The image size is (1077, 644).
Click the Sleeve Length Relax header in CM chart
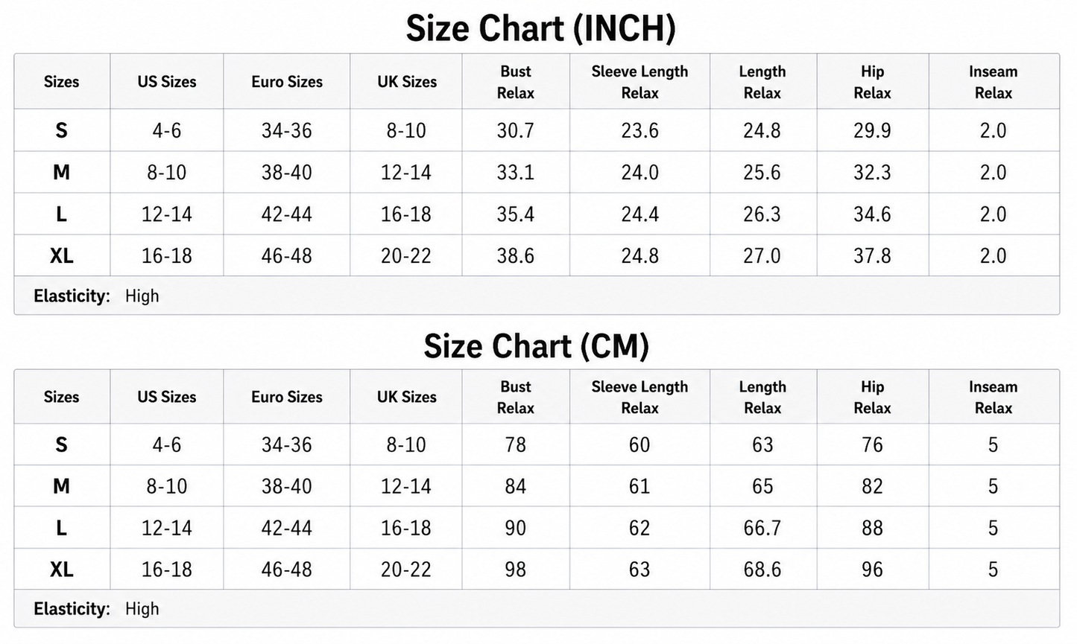(640, 398)
